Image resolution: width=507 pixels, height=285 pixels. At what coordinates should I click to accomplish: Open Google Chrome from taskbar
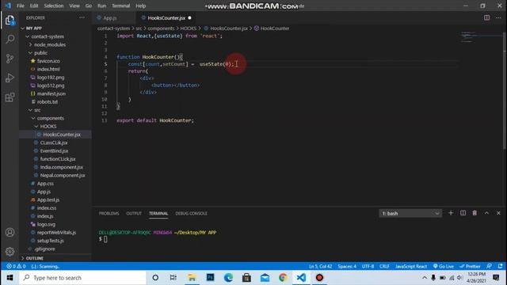point(283,278)
